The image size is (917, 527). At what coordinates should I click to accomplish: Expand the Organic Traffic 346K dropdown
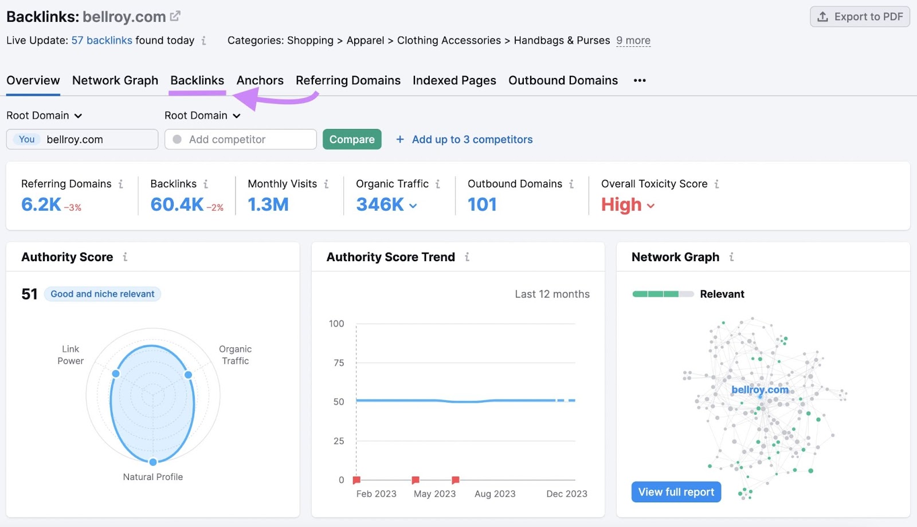[x=414, y=205]
